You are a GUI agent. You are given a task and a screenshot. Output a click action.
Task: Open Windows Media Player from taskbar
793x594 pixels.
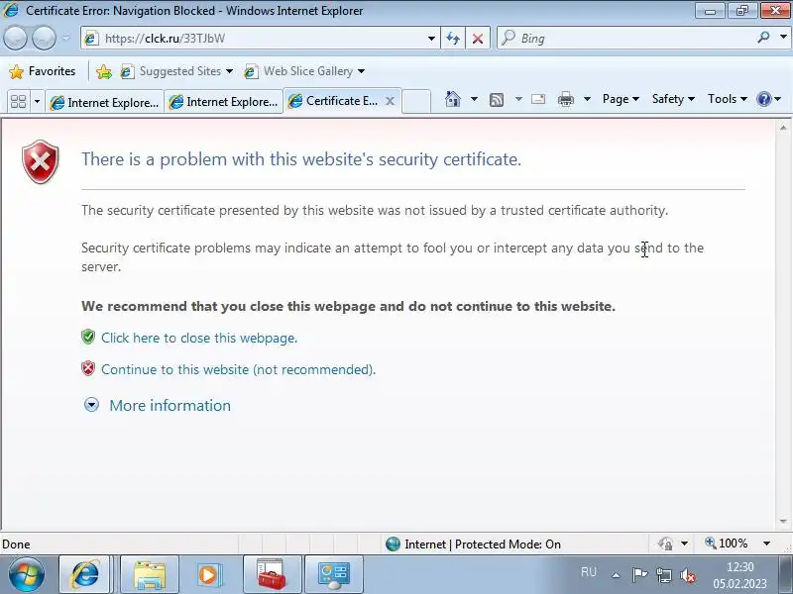[209, 574]
